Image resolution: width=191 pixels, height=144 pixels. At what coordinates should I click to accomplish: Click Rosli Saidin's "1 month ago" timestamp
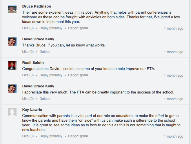coord(174,75)
